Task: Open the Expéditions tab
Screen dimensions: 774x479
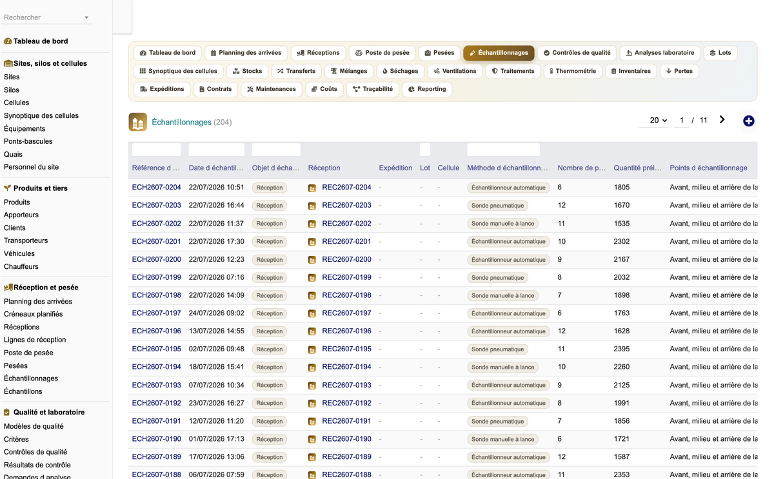Action: point(162,89)
